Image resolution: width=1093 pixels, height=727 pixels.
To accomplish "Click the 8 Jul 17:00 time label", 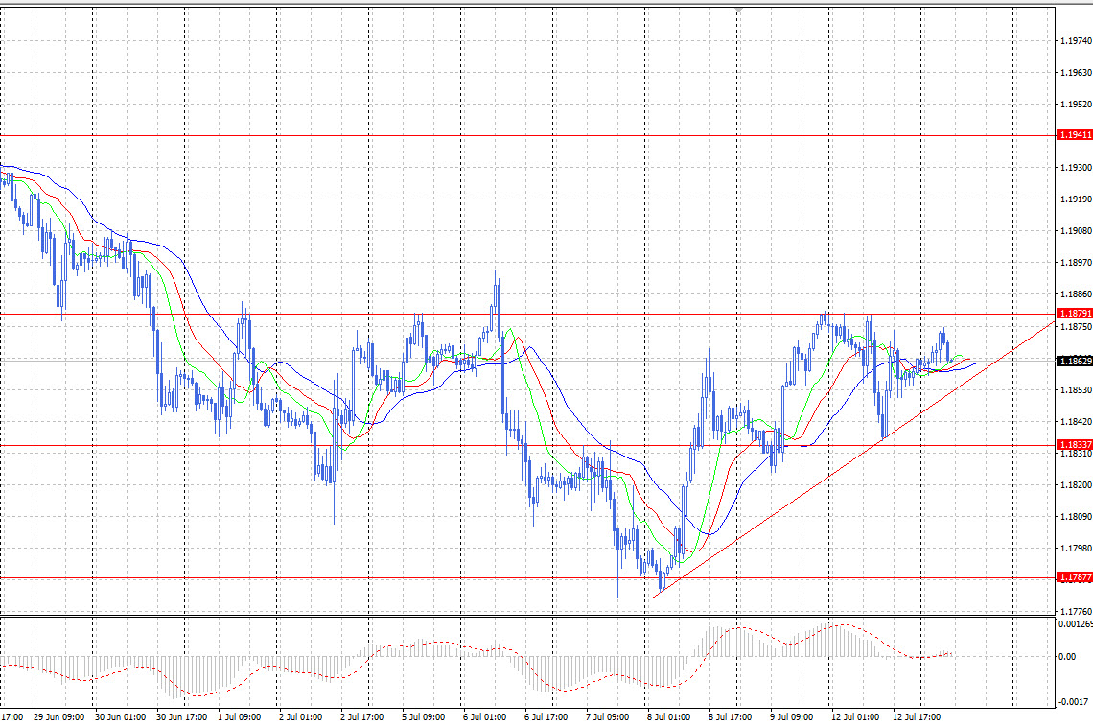I will click(730, 717).
